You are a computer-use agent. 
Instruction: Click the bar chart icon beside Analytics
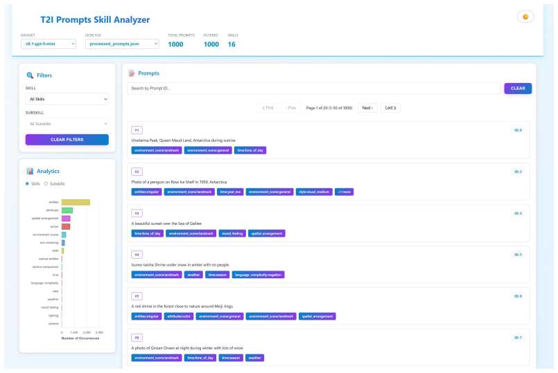[30, 171]
